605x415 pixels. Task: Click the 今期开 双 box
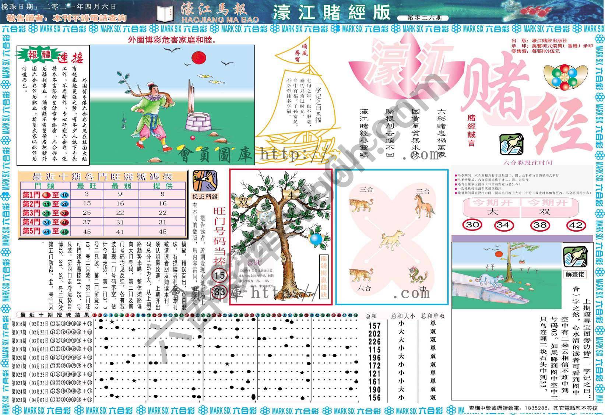coord(549,208)
